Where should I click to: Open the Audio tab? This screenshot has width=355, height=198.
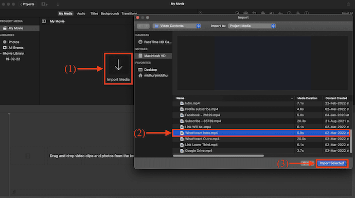tap(81, 13)
